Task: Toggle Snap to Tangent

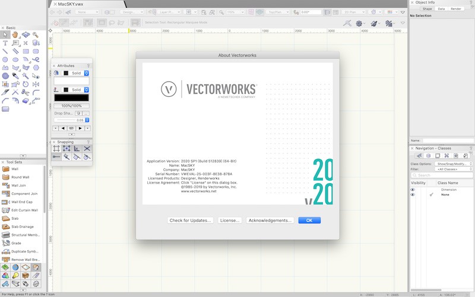Action: [x=87, y=157]
